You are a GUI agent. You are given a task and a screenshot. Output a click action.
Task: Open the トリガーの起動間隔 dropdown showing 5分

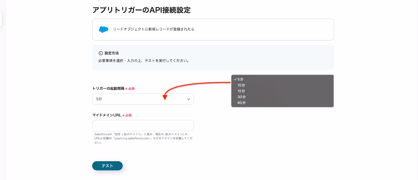click(143, 99)
